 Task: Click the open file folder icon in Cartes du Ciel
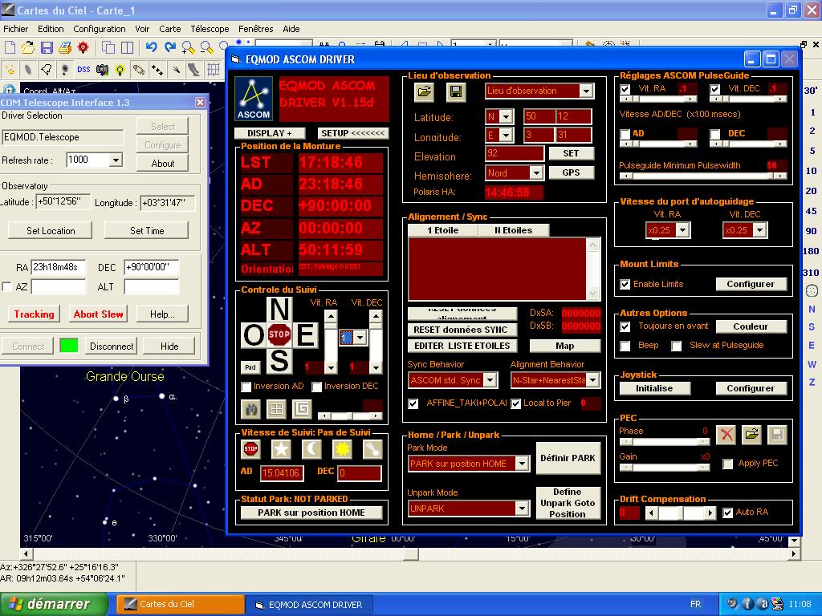click(x=28, y=48)
